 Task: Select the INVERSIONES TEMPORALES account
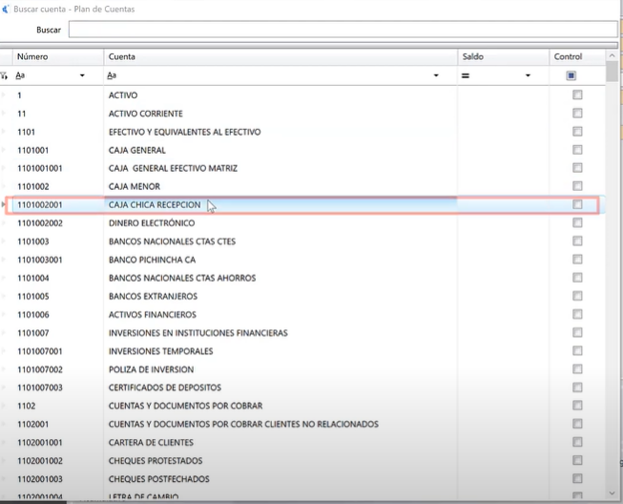pyautogui.click(x=161, y=351)
